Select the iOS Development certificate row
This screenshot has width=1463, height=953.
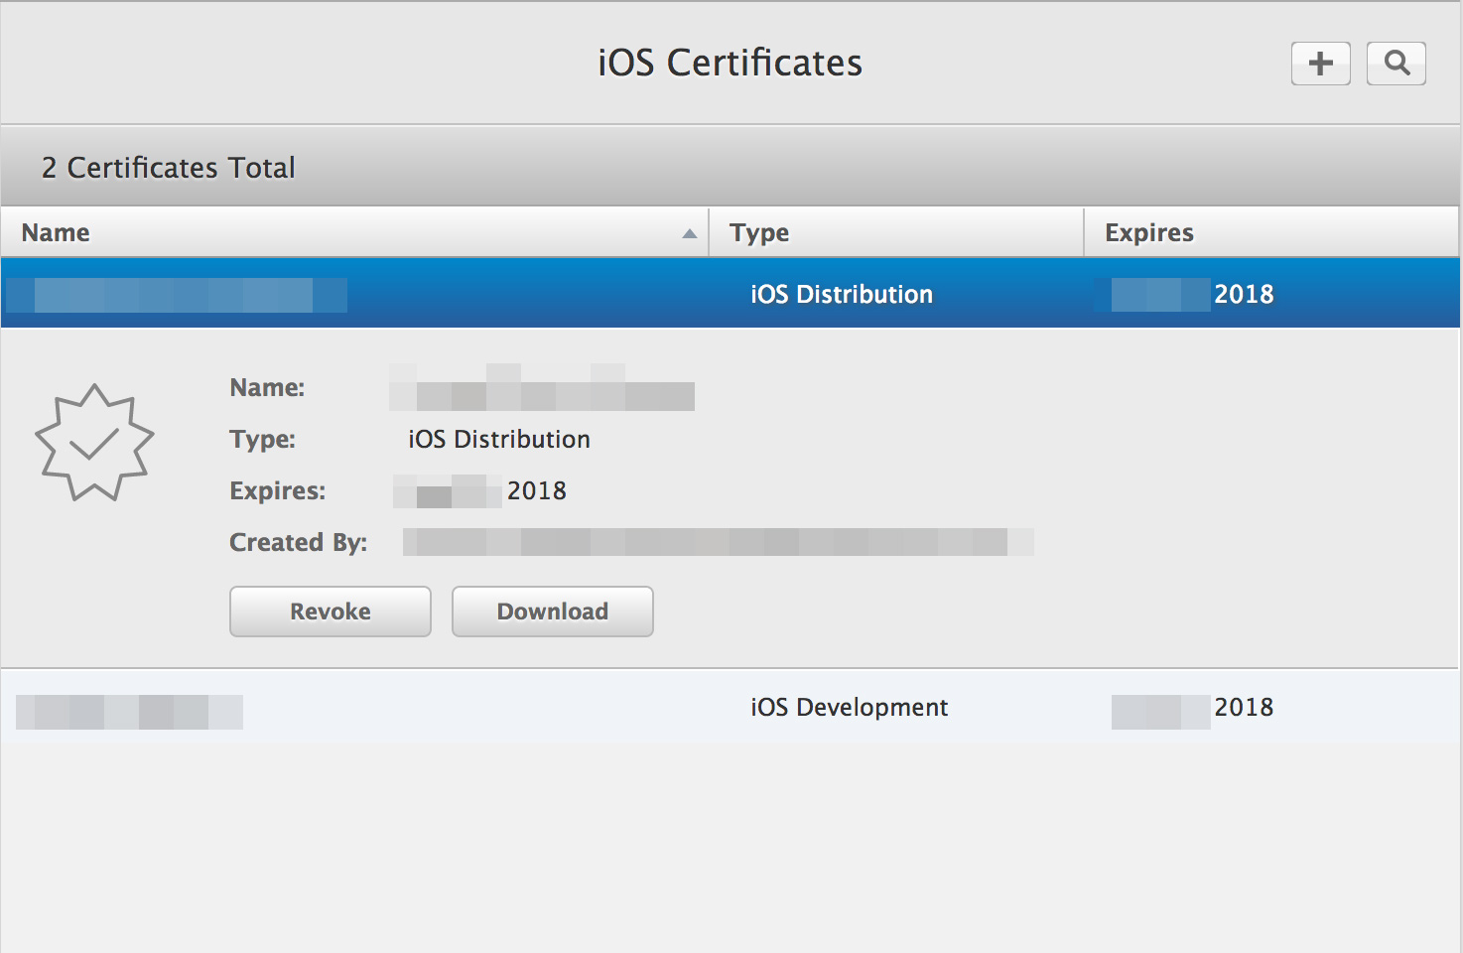pos(731,707)
